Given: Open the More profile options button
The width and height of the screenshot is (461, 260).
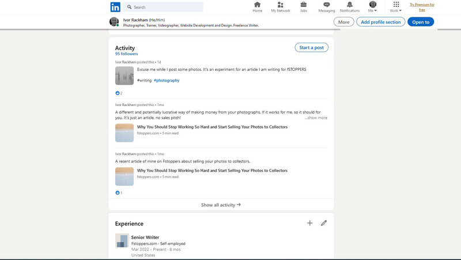Looking at the screenshot, I should (x=343, y=22).
